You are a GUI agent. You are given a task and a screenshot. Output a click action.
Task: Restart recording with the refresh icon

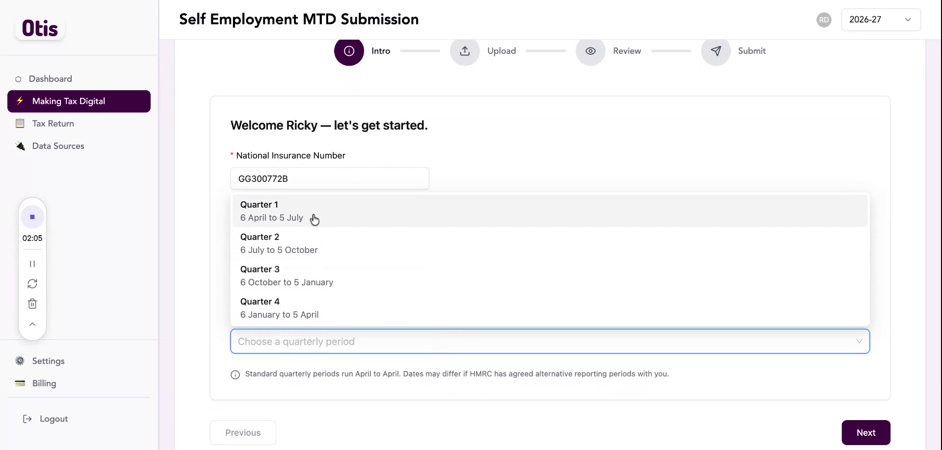pyautogui.click(x=32, y=284)
